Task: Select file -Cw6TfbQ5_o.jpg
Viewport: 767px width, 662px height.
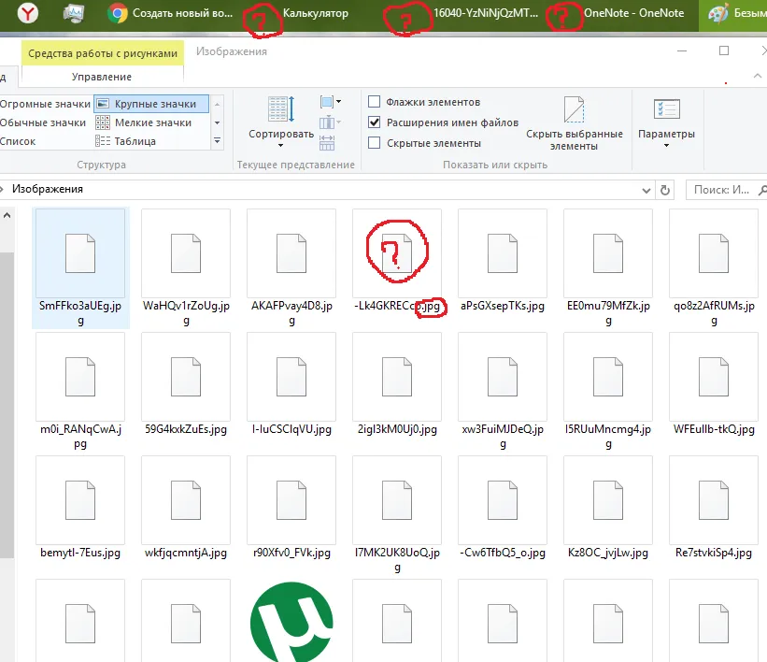Action: [x=503, y=508]
